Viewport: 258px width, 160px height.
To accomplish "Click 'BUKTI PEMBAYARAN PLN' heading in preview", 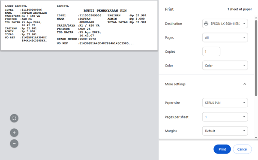I will (x=105, y=11).
